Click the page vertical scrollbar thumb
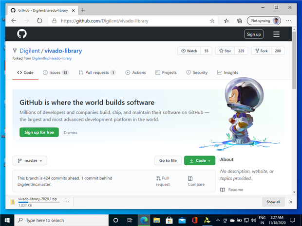The width and height of the screenshot is (302, 226). [x=294, y=60]
